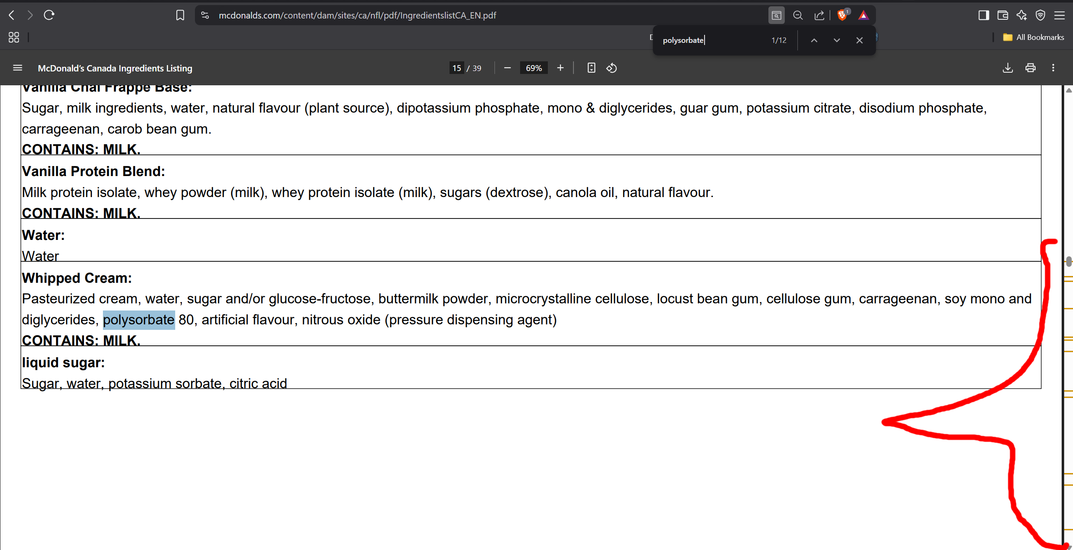Open site information icon in address bar
The image size is (1073, 550).
pyautogui.click(x=205, y=16)
